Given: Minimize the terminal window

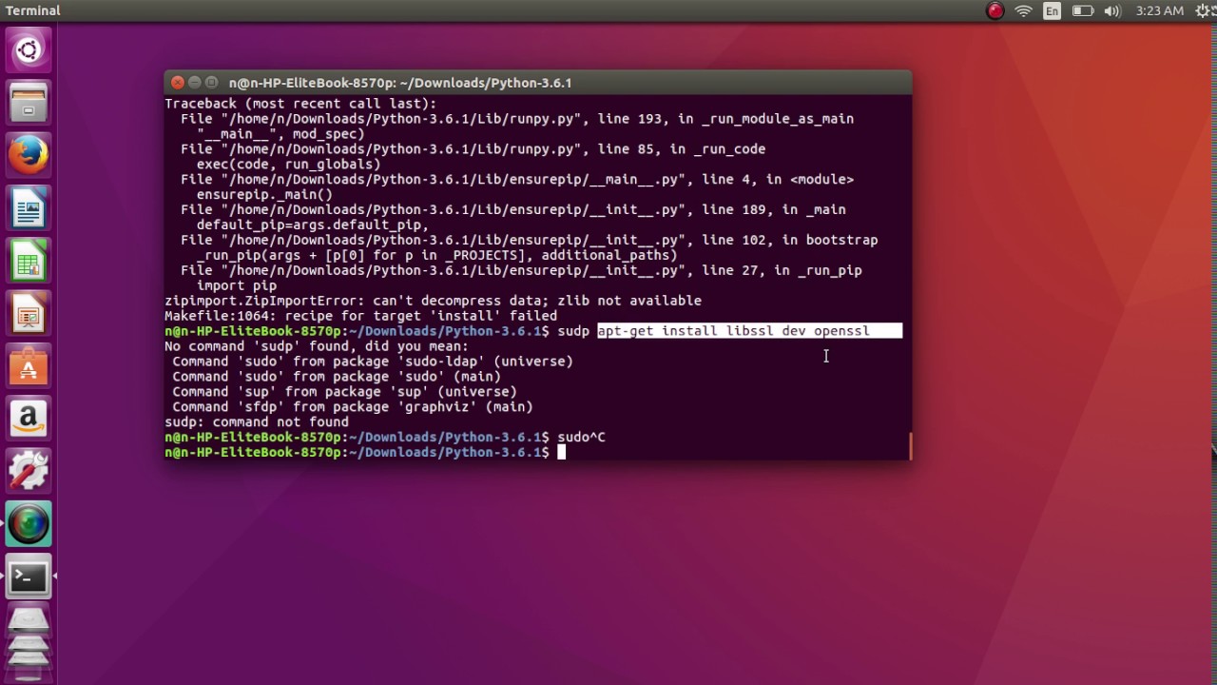Looking at the screenshot, I should click(x=195, y=83).
